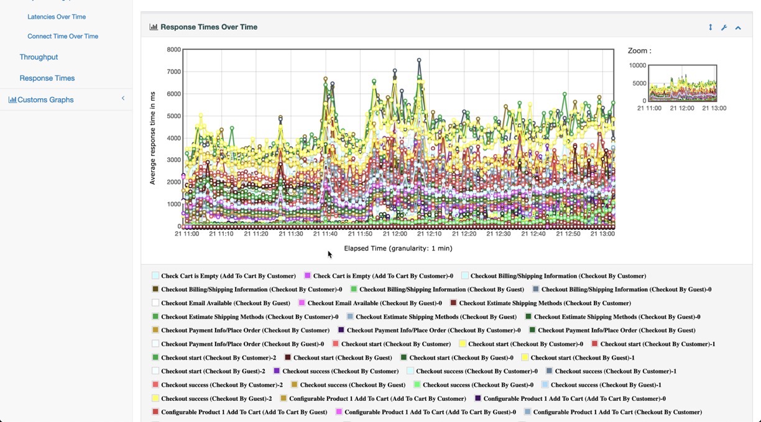Image resolution: width=761 pixels, height=422 pixels.
Task: Expand the Customs Graphs sidebar arrow
Action: pyautogui.click(x=123, y=98)
